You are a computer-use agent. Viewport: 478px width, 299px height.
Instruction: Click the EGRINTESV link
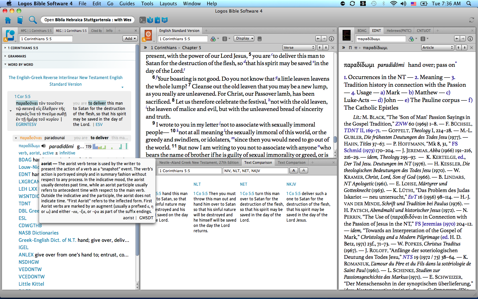coord(26,125)
